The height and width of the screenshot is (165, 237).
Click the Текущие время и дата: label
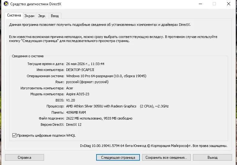46,64
